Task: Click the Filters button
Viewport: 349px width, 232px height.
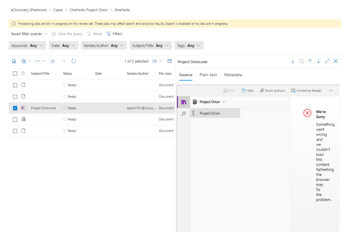Action: point(114,34)
